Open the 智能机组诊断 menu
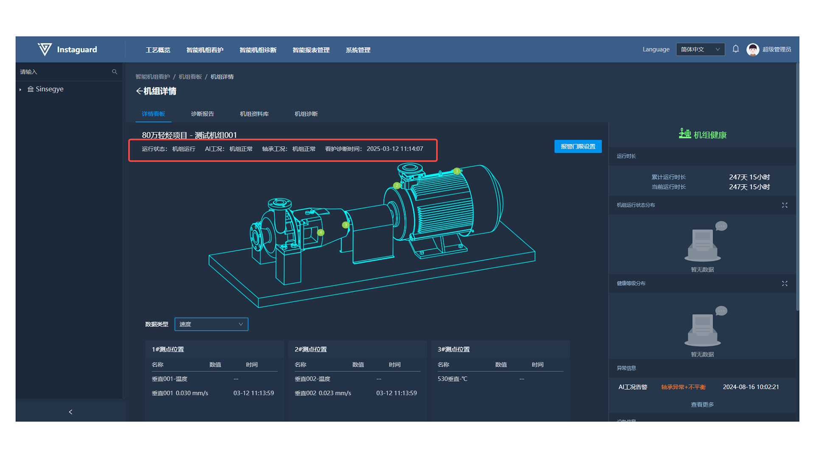Image resolution: width=815 pixels, height=458 pixels. click(x=258, y=50)
